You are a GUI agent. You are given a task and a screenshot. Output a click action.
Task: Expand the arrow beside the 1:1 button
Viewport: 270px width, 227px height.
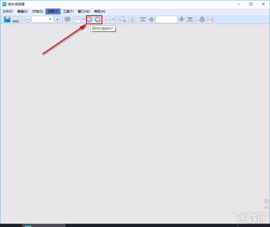(83, 19)
